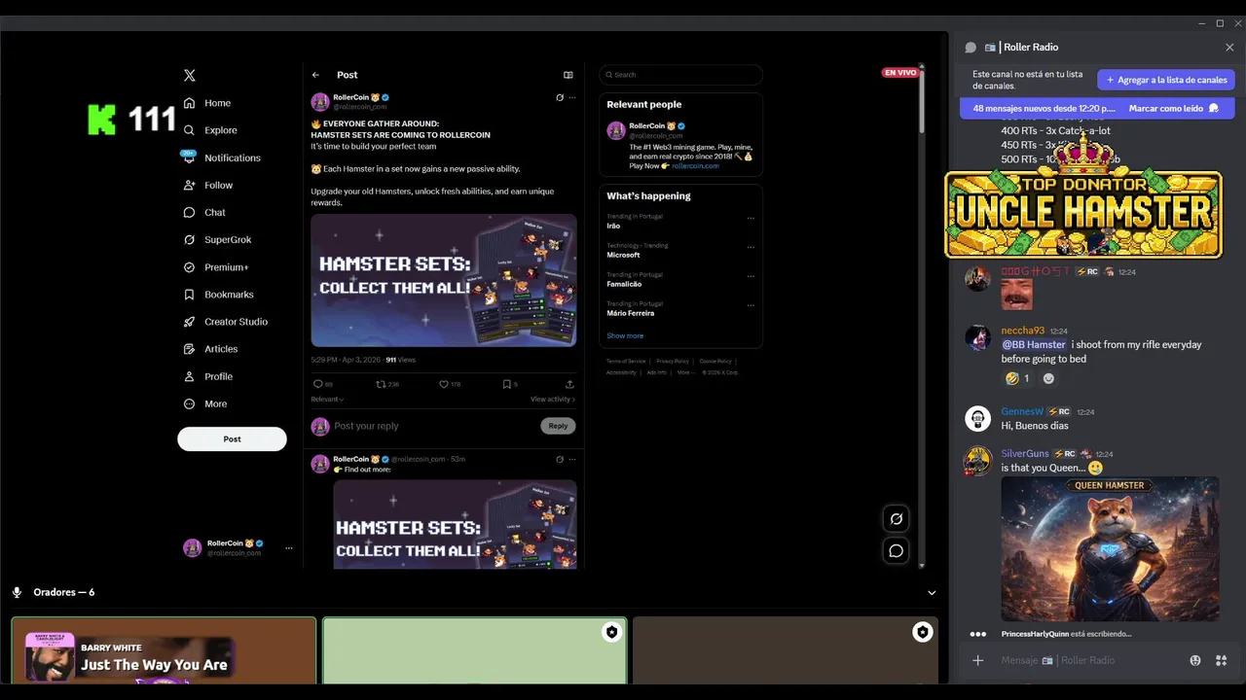Click the floating Grok button
The width and height of the screenshot is (1246, 700).
point(897,519)
